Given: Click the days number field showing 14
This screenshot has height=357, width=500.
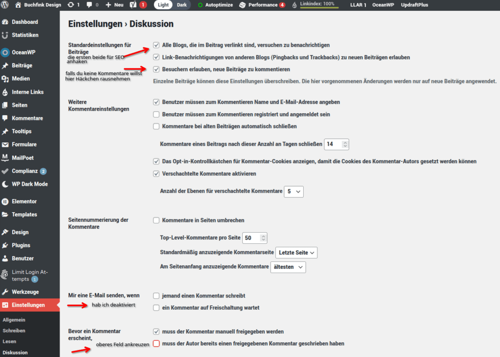Looking at the screenshot, I should coord(333,144).
